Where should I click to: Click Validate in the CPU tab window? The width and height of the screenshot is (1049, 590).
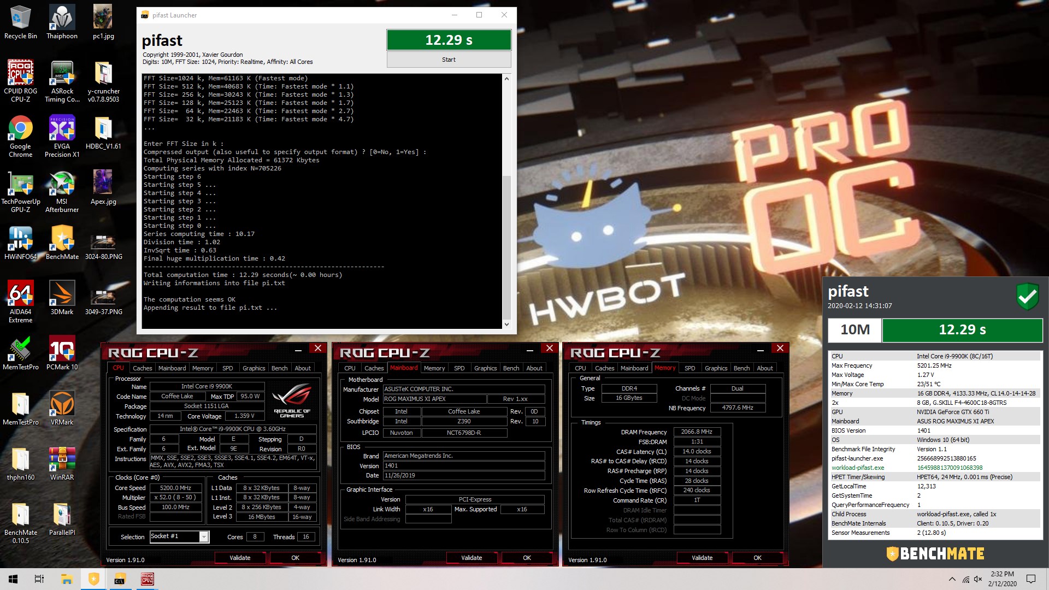tap(240, 558)
